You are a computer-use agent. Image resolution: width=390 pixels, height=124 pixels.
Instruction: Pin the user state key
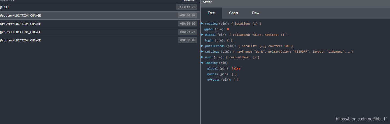(x=219, y=57)
